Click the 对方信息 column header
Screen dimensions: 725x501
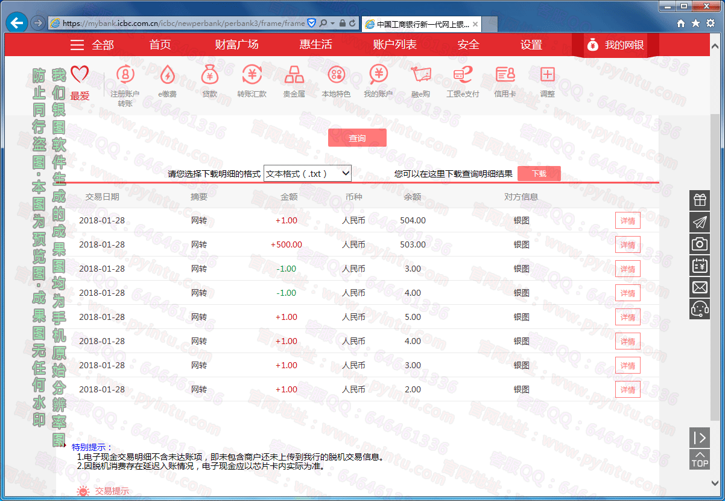tap(521, 197)
